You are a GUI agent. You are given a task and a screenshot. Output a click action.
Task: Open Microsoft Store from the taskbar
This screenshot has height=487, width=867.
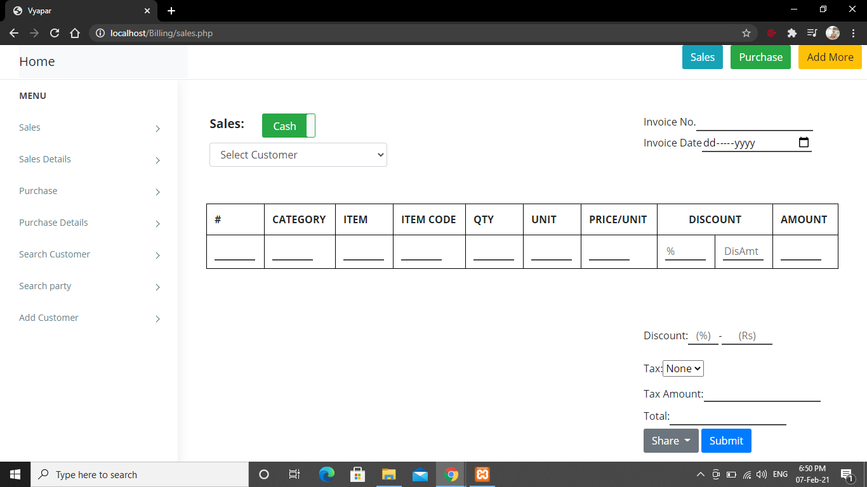(x=358, y=474)
